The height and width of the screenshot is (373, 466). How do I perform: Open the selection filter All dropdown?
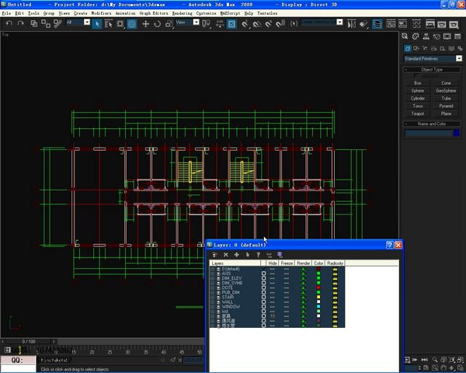coord(78,23)
